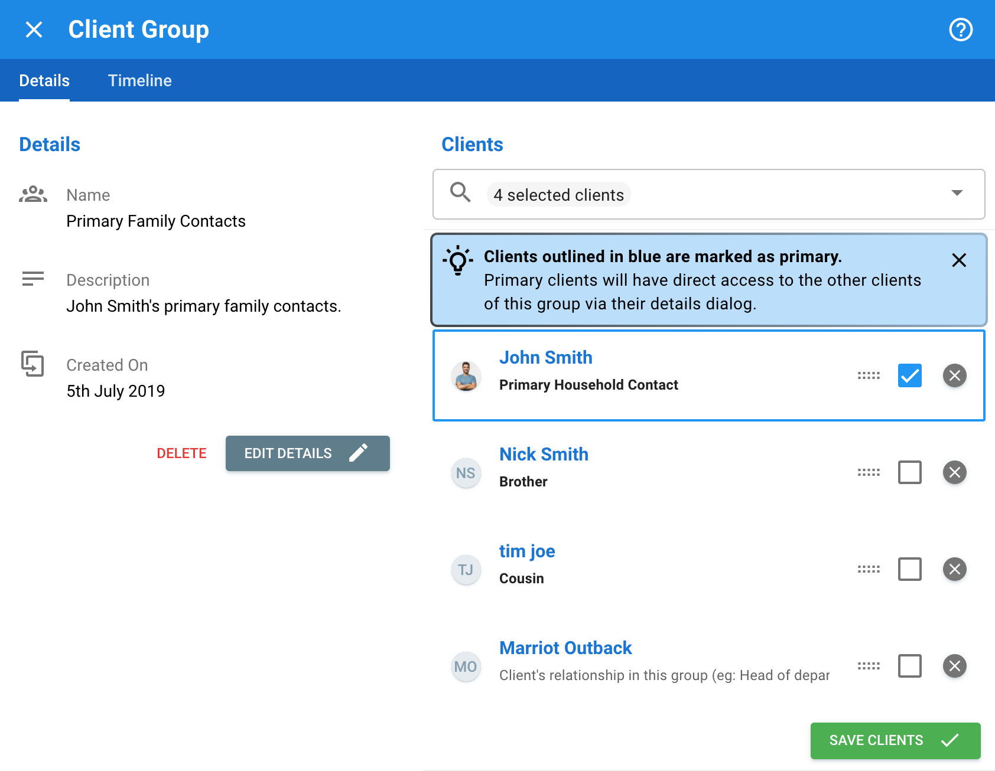Uncheck John Smith's primary checkbox
995x771 pixels.
coord(909,375)
